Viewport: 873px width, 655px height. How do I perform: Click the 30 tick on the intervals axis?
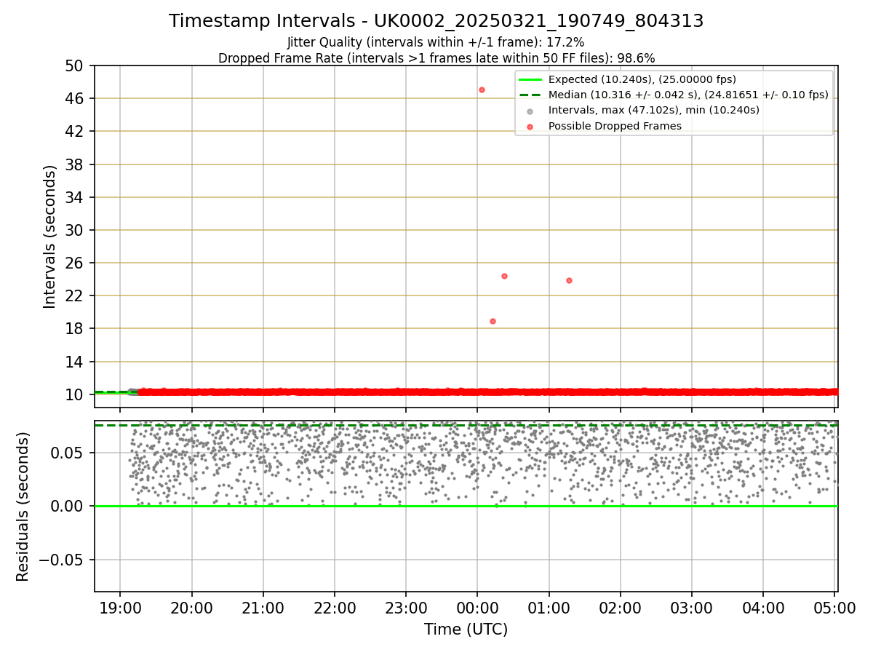[76, 230]
